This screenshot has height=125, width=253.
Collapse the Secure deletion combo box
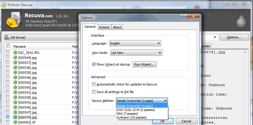pyautogui.click(x=142, y=101)
